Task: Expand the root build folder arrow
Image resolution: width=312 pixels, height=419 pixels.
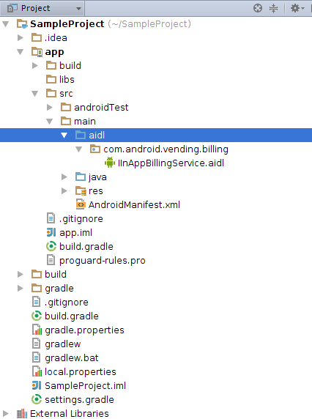Action: tap(21, 275)
